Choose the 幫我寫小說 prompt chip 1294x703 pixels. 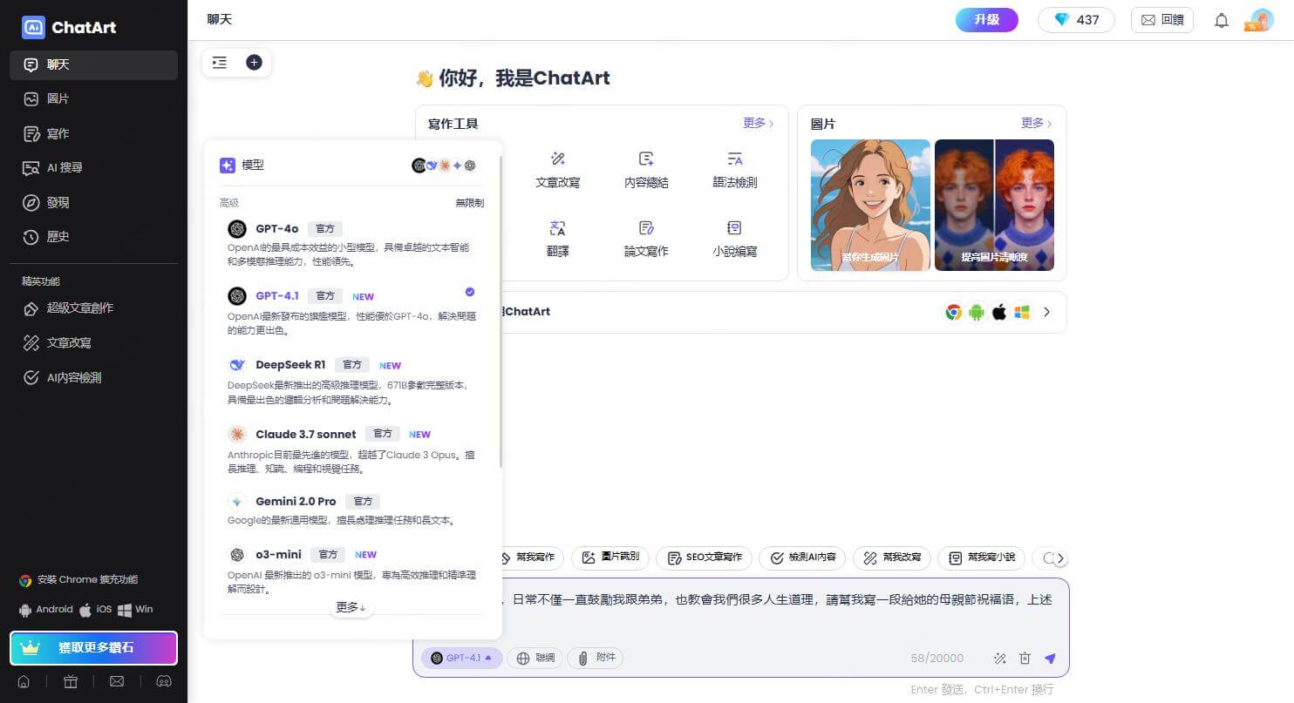tap(981, 558)
